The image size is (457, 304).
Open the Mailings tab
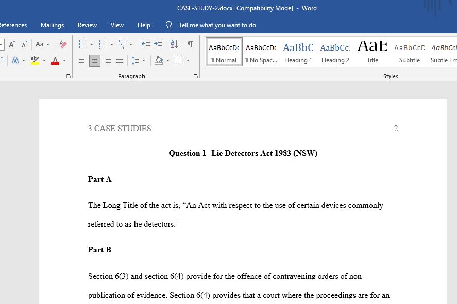52,25
